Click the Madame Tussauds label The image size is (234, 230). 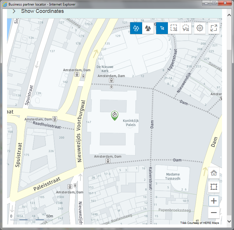(x=173, y=176)
